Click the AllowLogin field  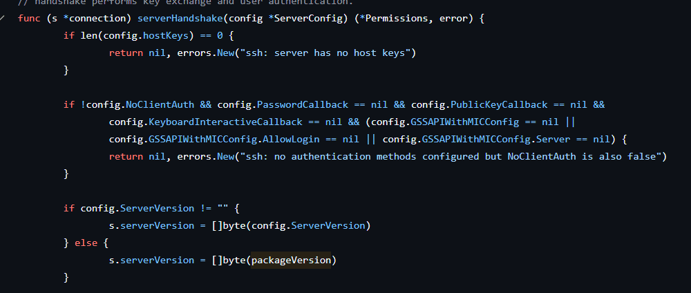pos(291,139)
